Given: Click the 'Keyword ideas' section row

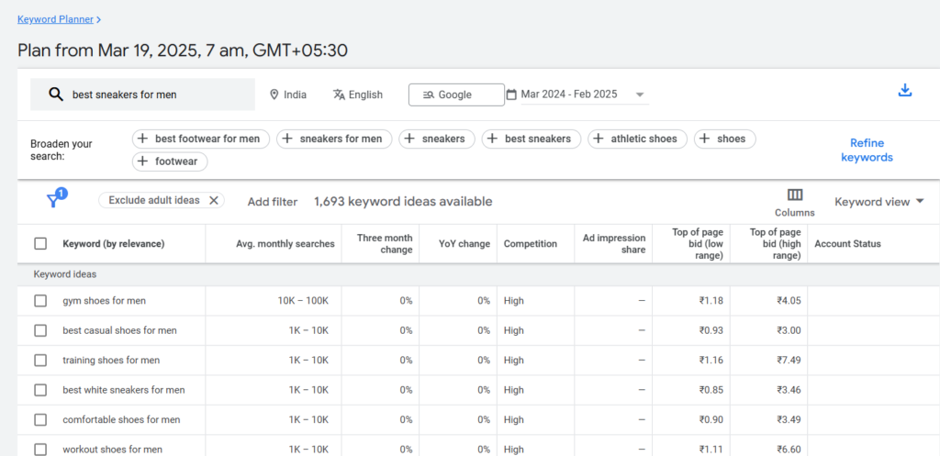Looking at the screenshot, I should coord(478,274).
